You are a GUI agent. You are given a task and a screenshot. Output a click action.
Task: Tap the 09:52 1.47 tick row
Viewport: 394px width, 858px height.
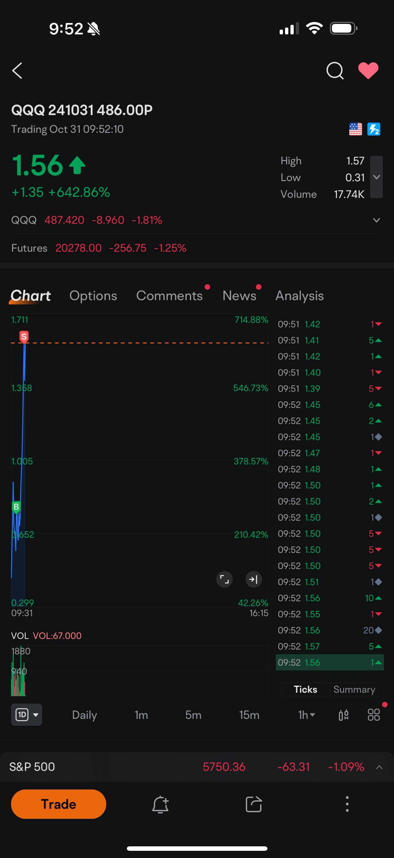pos(330,453)
